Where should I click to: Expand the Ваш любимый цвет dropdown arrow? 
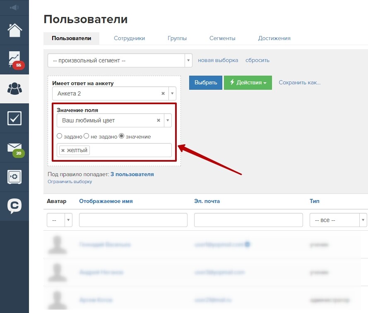[168, 120]
